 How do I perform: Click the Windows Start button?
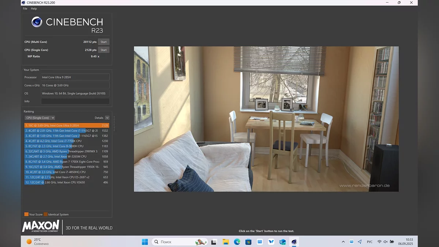coord(145,242)
